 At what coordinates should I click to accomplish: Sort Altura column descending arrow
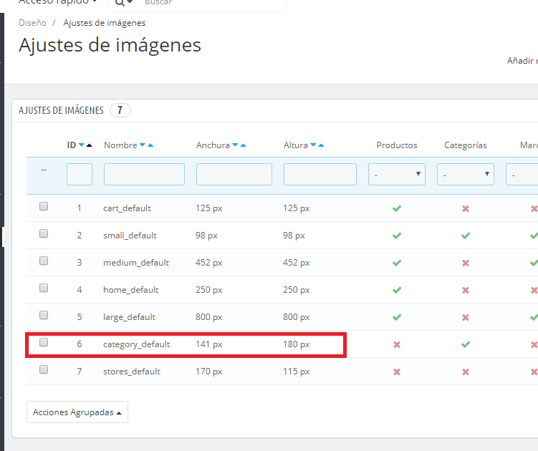pyautogui.click(x=313, y=145)
